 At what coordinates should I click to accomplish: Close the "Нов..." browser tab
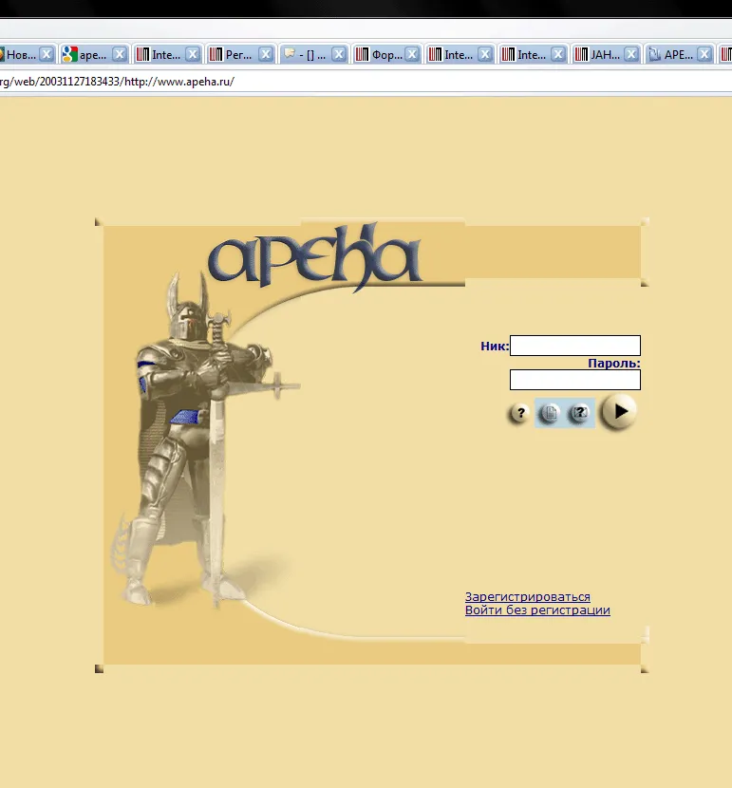(x=47, y=54)
